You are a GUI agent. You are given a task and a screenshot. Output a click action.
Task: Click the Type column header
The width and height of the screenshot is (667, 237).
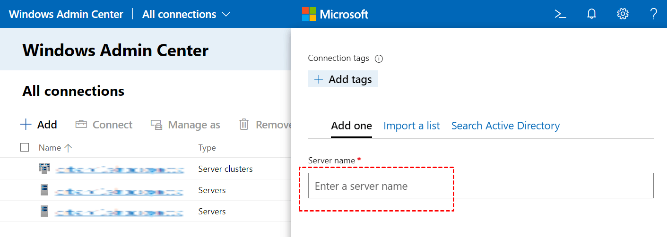pos(207,148)
